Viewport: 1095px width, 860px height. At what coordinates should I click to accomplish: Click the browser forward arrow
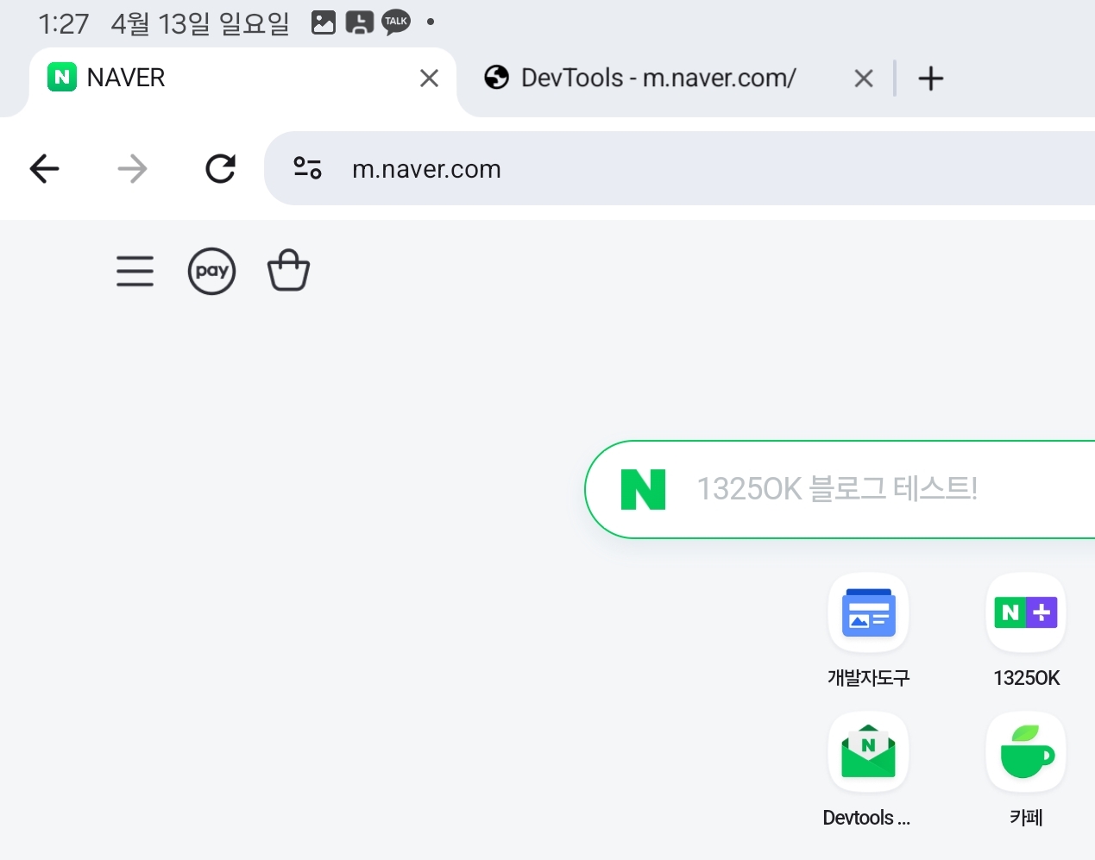click(132, 168)
